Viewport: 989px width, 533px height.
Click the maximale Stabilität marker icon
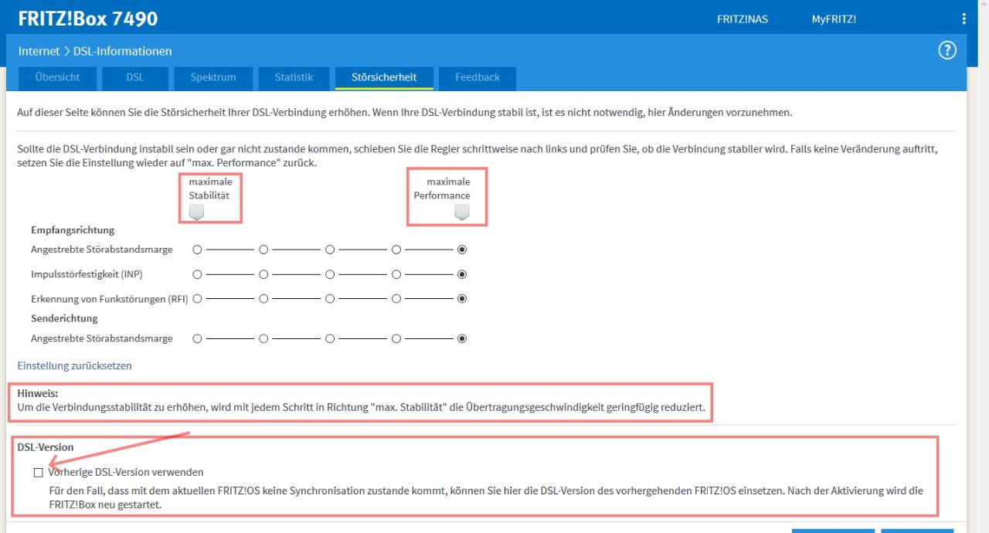[197, 212]
